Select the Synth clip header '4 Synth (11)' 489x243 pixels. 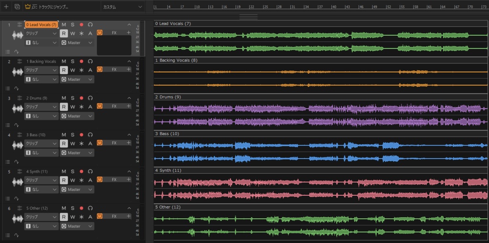pos(168,170)
